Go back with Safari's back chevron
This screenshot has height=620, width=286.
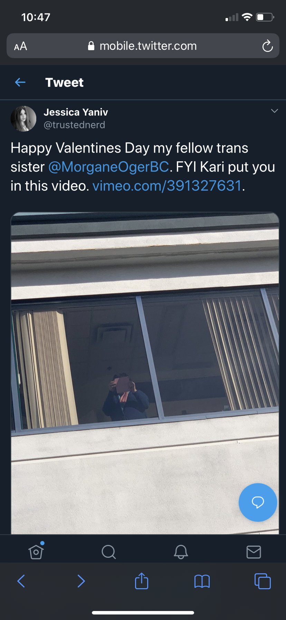point(21,581)
